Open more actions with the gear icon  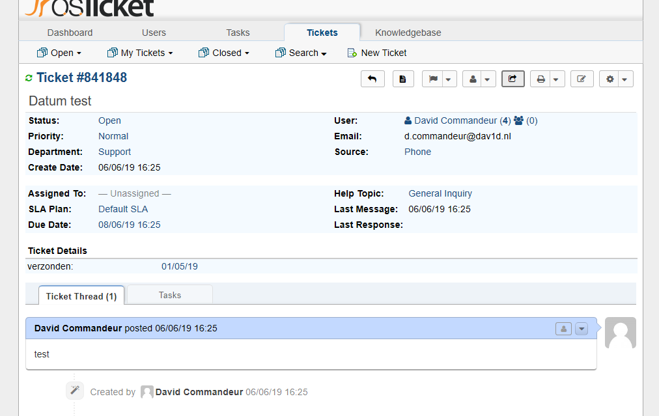click(x=610, y=78)
